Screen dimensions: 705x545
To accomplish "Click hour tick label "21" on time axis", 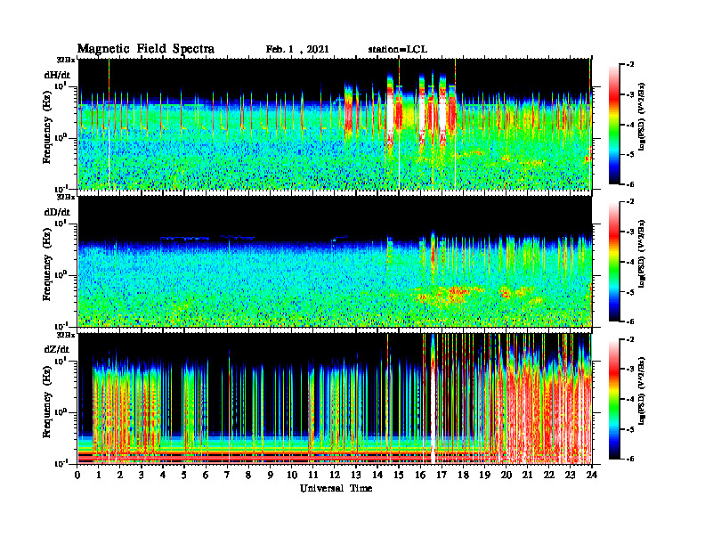I will pos(527,475).
